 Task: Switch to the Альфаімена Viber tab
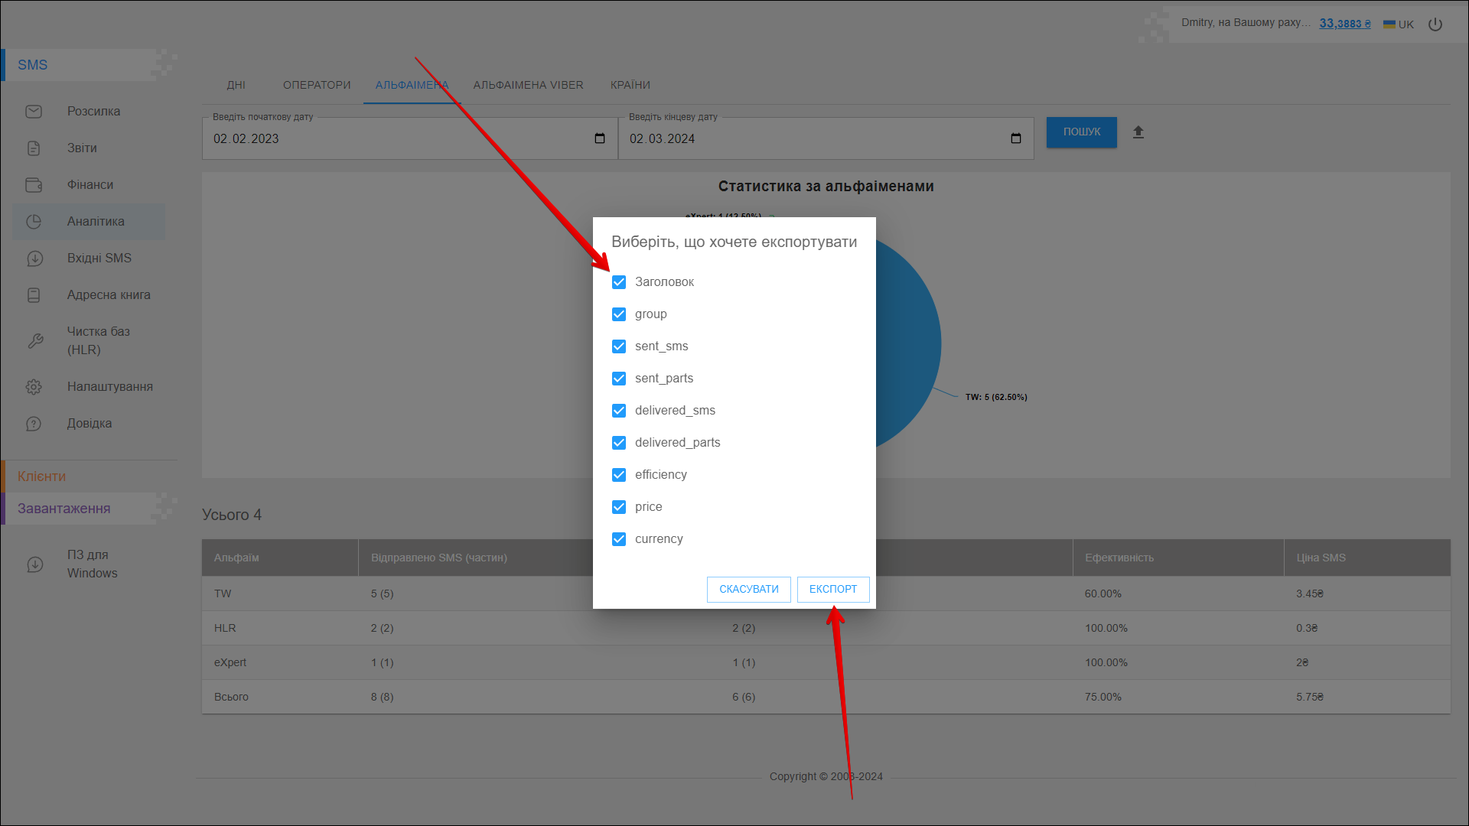(x=528, y=85)
